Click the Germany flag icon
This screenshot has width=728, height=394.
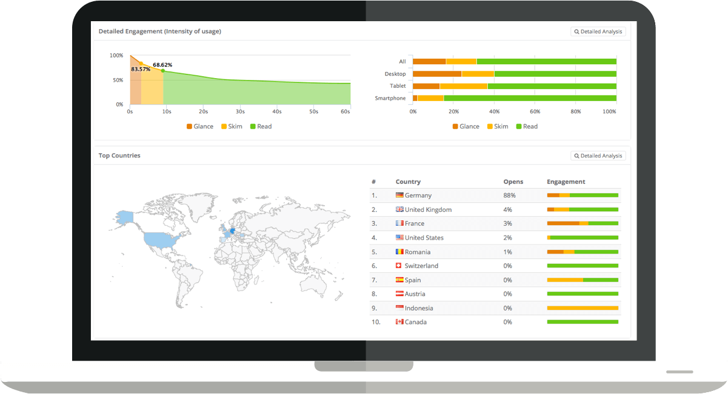click(x=399, y=195)
